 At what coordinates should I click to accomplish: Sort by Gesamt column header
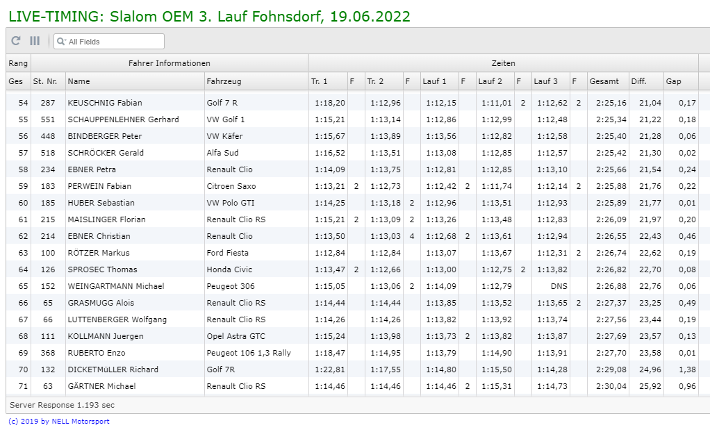607,81
